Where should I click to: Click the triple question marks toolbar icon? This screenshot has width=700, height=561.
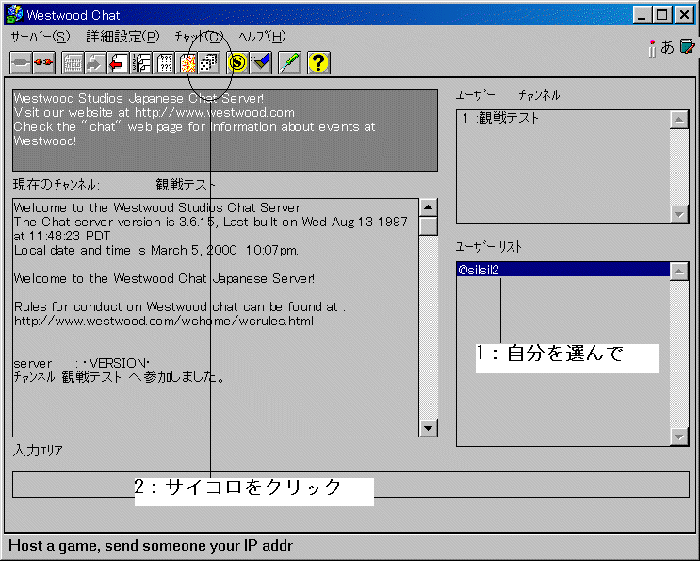point(165,63)
